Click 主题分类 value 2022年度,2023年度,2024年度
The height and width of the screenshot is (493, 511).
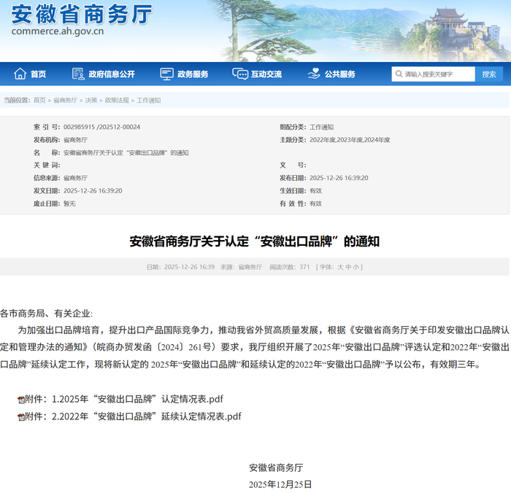[350, 140]
